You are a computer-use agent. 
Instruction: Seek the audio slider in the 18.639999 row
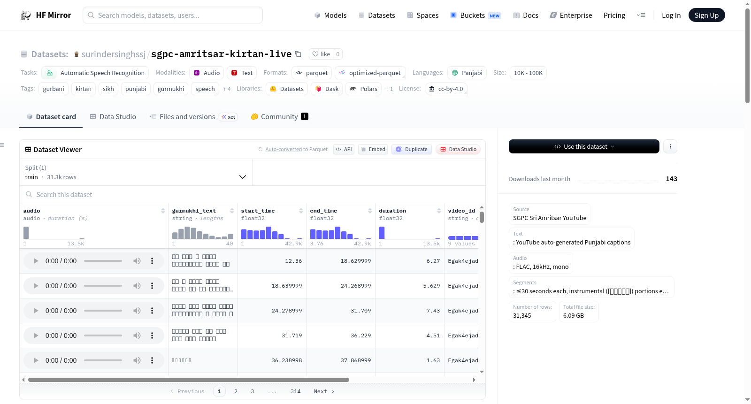(x=103, y=286)
